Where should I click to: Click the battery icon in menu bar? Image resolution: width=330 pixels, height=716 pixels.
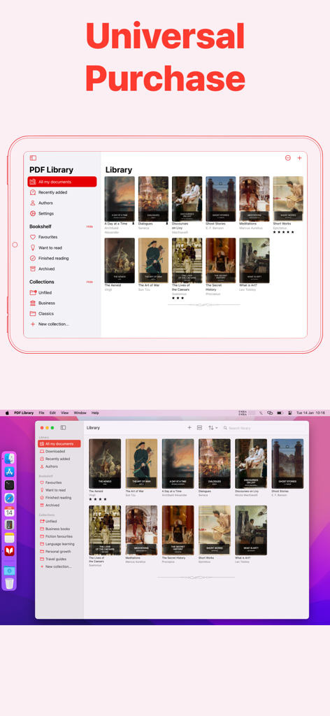tap(280, 413)
